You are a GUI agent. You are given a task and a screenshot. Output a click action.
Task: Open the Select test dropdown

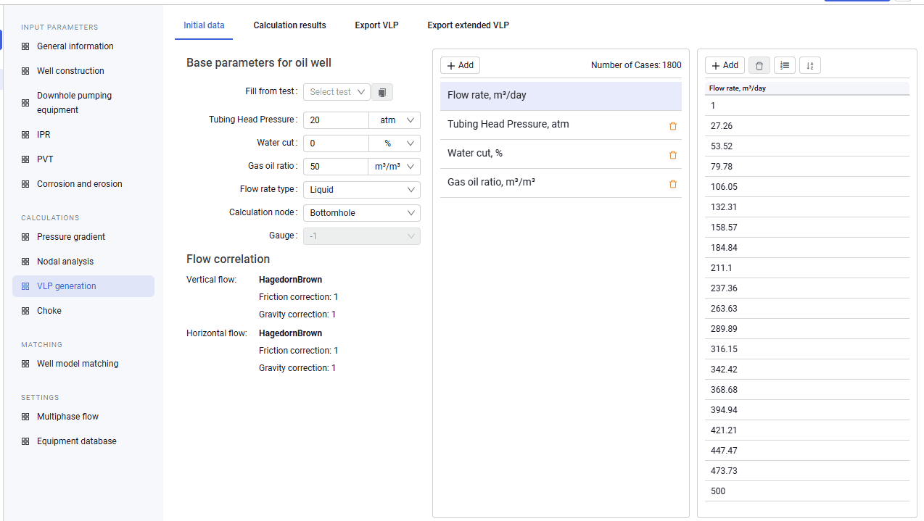pyautogui.click(x=337, y=92)
